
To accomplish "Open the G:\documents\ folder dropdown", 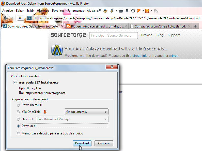I will [87, 112].
